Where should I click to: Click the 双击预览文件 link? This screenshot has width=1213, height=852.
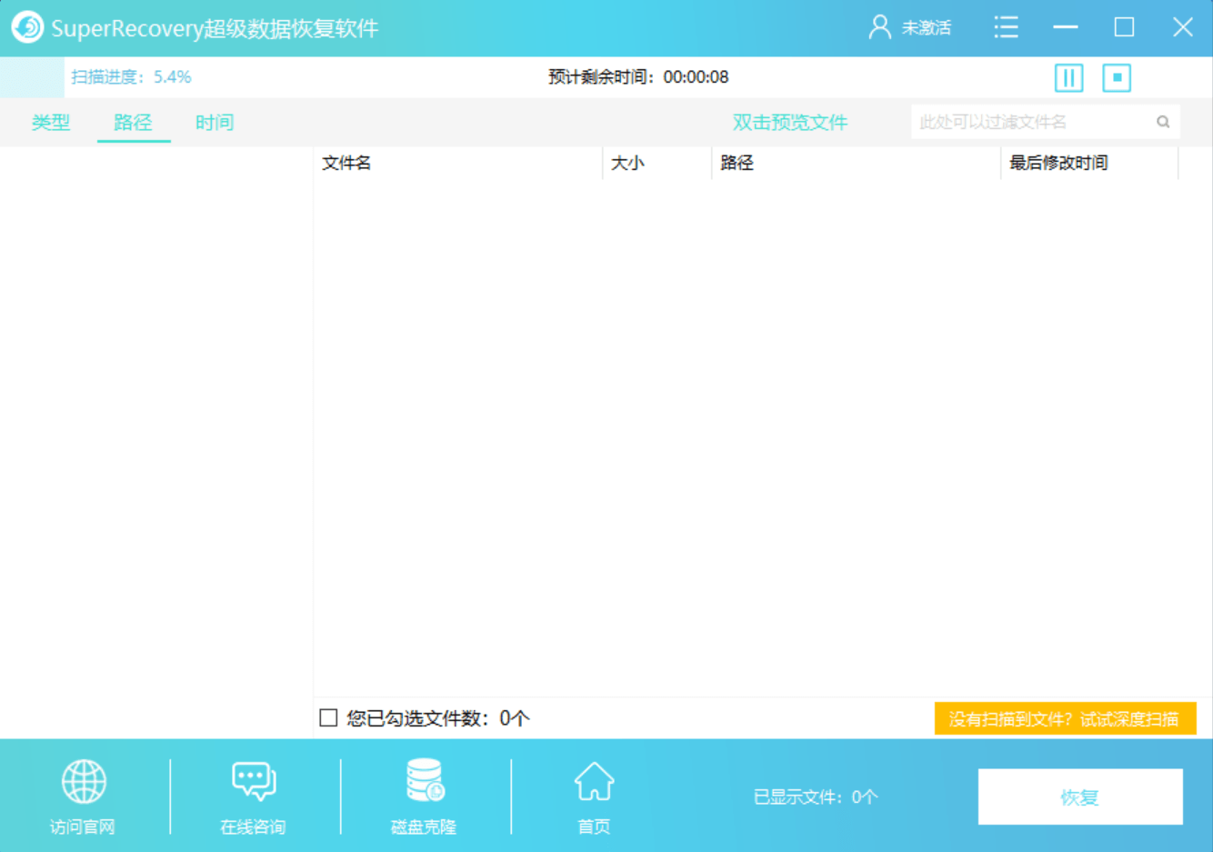(789, 123)
